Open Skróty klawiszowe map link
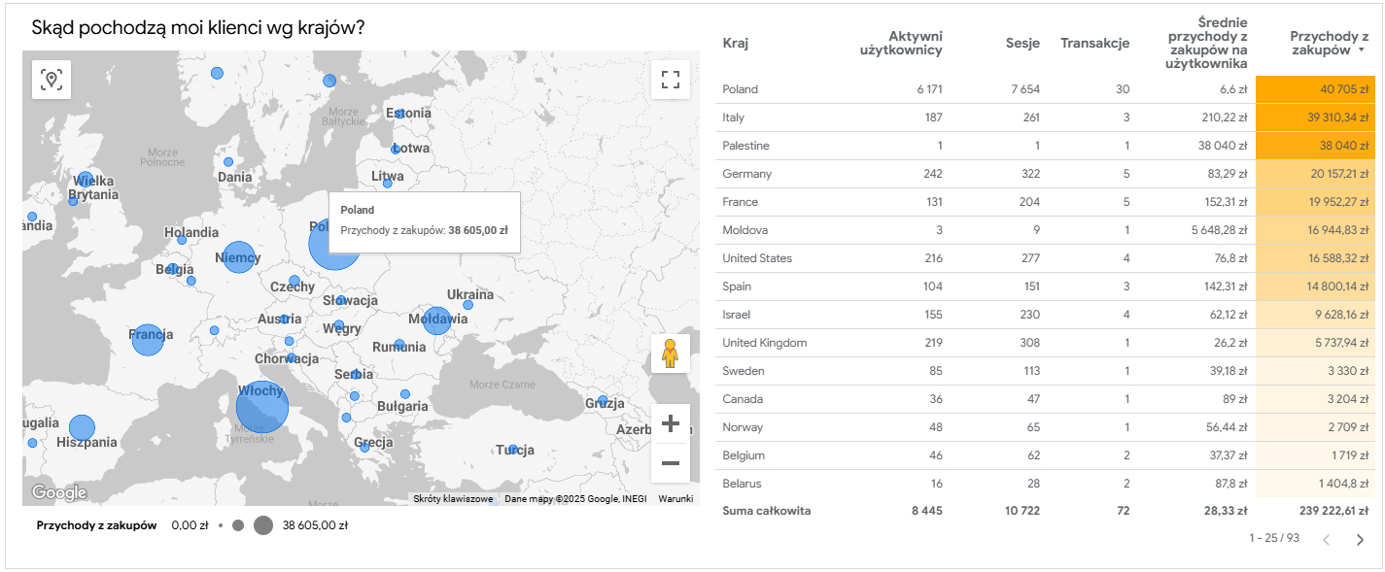Image resolution: width=1385 pixels, height=572 pixels. tap(453, 498)
